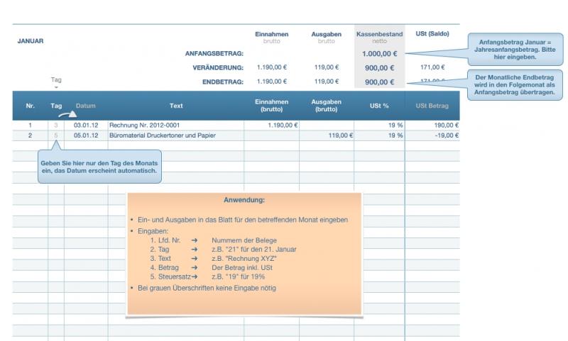Image resolution: width=568 pixels, height=341 pixels.
Task: Click the orange Anwendung instruction note
Action: click(x=244, y=252)
